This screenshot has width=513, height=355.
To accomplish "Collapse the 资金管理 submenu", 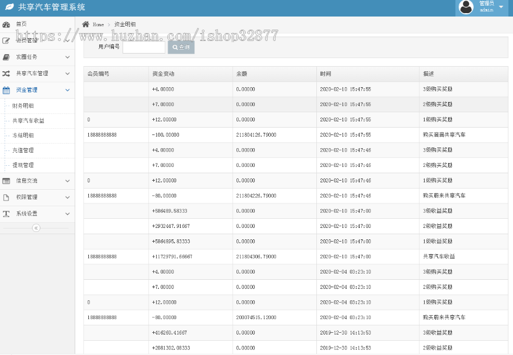I will pyautogui.click(x=67, y=90).
